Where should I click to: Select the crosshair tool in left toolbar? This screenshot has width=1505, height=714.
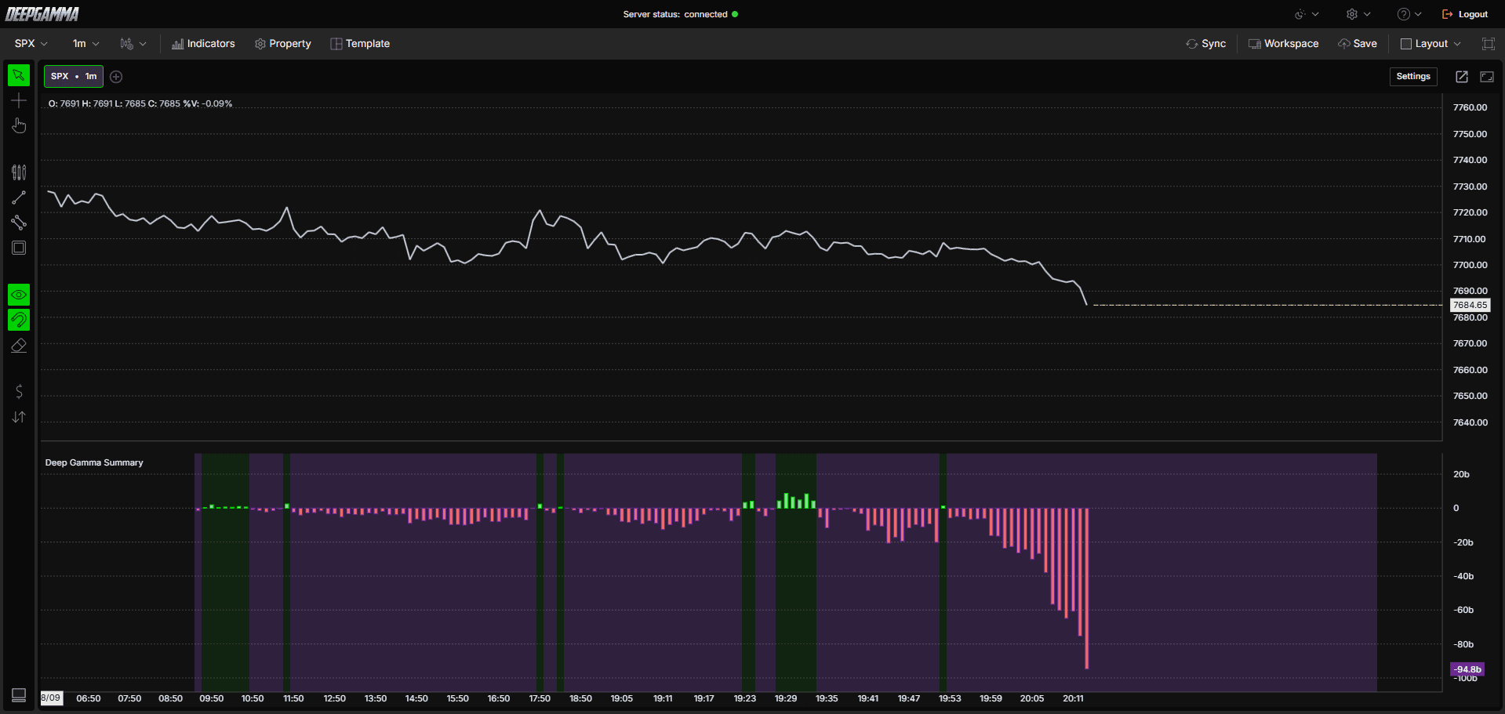(19, 100)
